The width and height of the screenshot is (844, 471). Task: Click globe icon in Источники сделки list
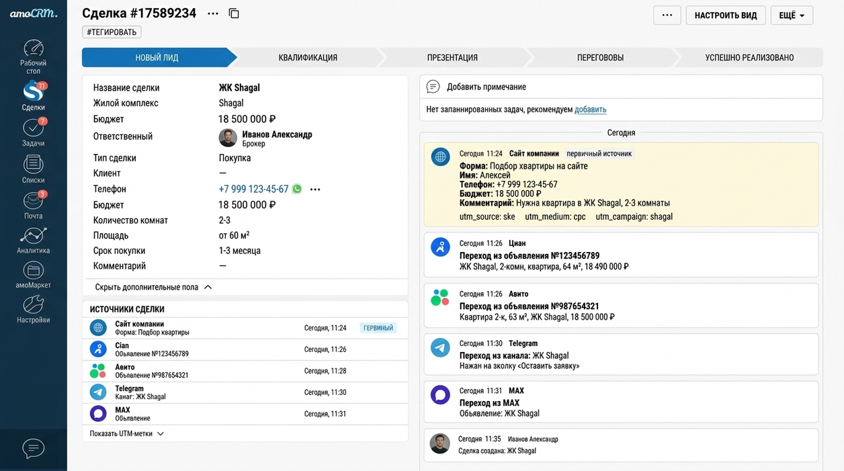point(98,328)
